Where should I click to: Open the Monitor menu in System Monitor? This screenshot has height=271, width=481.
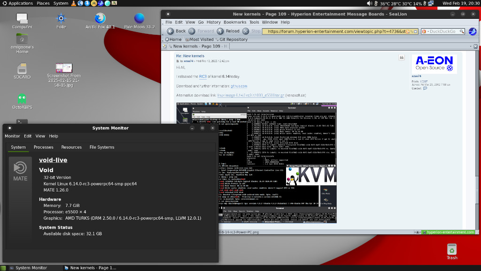[12, 136]
